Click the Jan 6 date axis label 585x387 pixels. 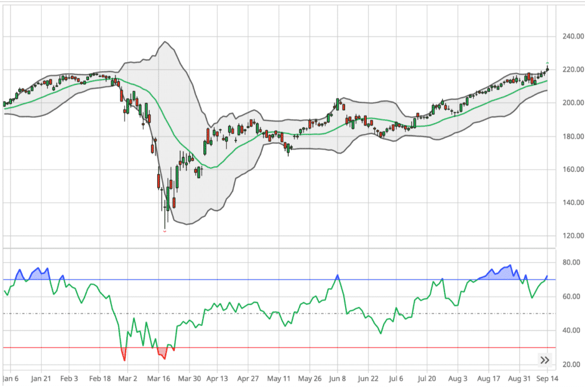(11, 378)
